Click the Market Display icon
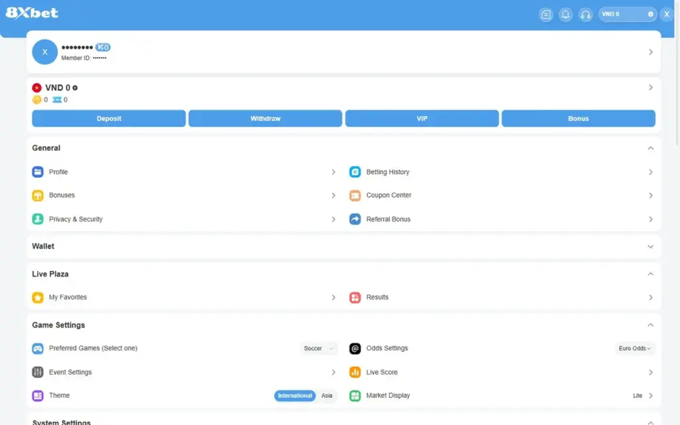 tap(355, 396)
